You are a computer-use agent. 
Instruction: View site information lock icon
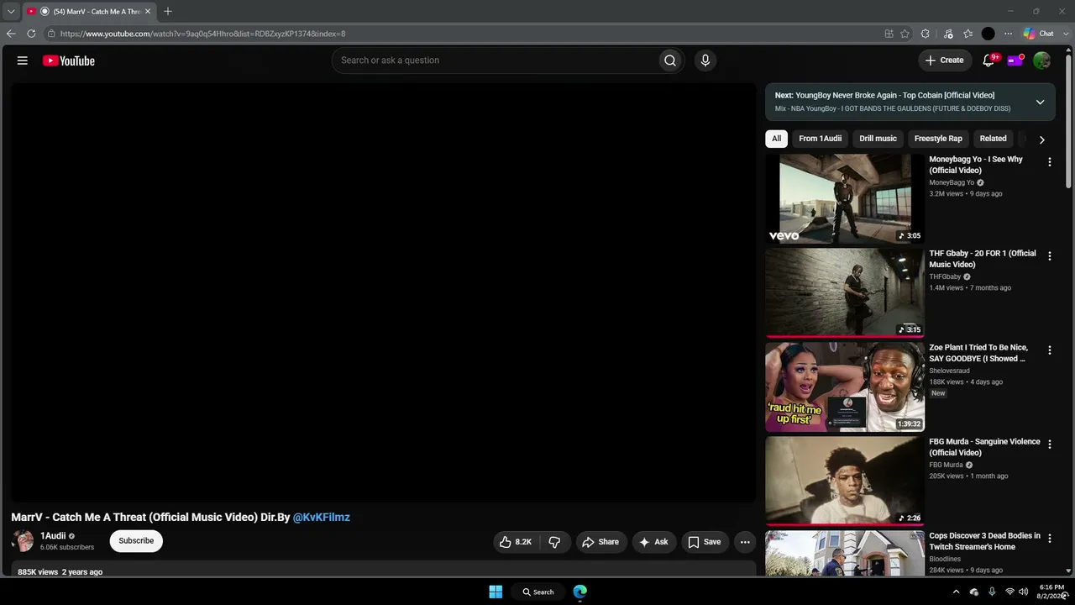51,34
